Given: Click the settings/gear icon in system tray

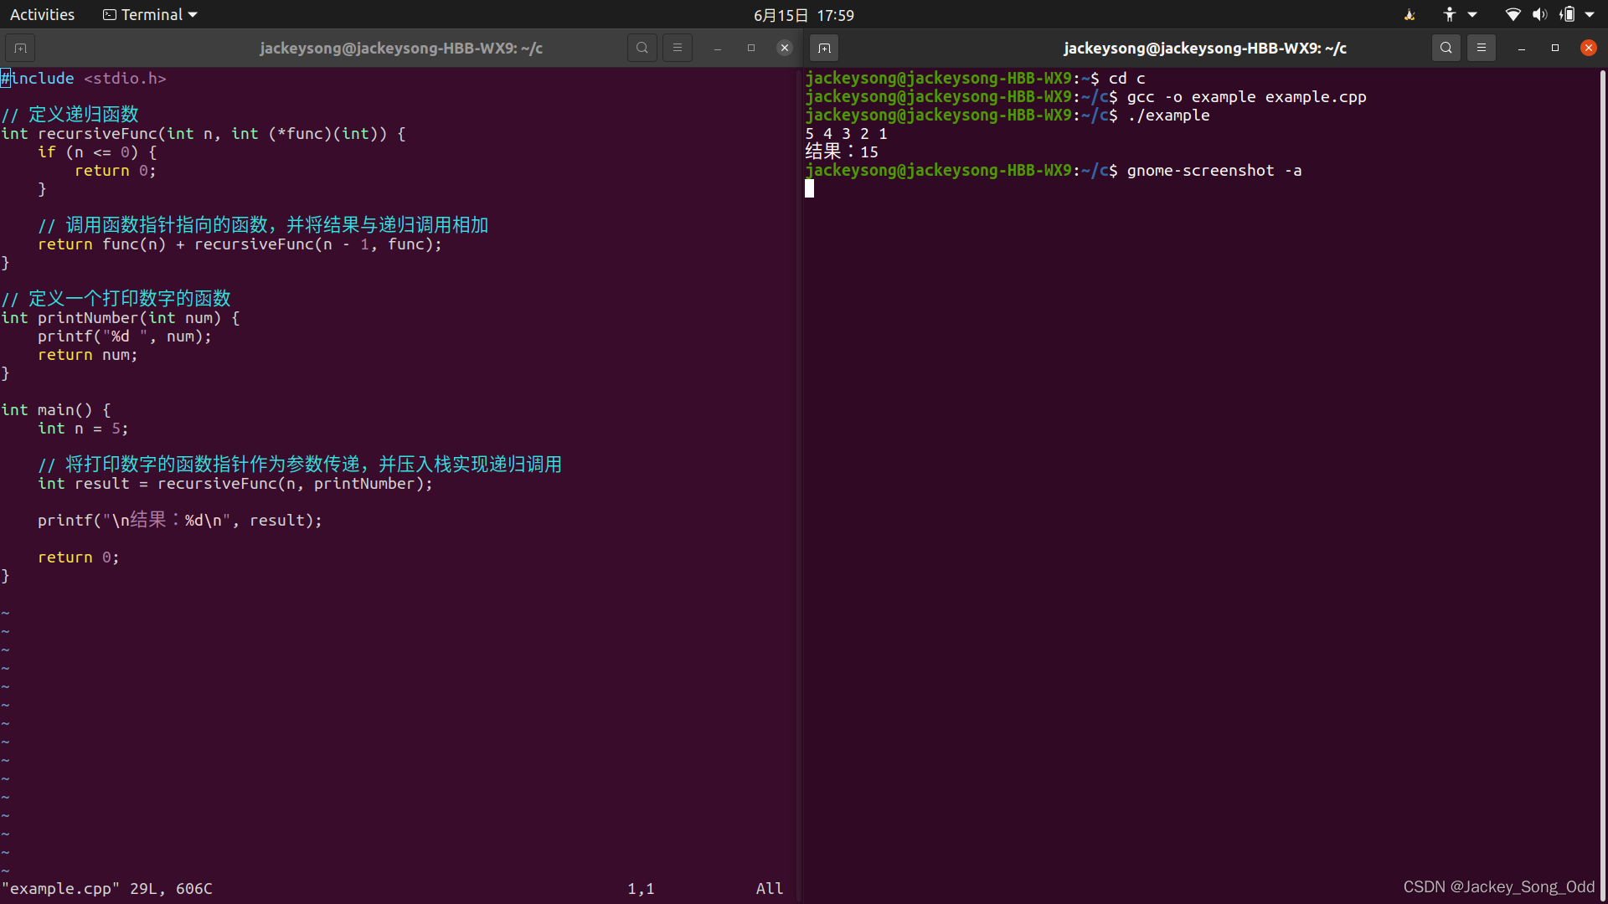Looking at the screenshot, I should coord(1594,14).
